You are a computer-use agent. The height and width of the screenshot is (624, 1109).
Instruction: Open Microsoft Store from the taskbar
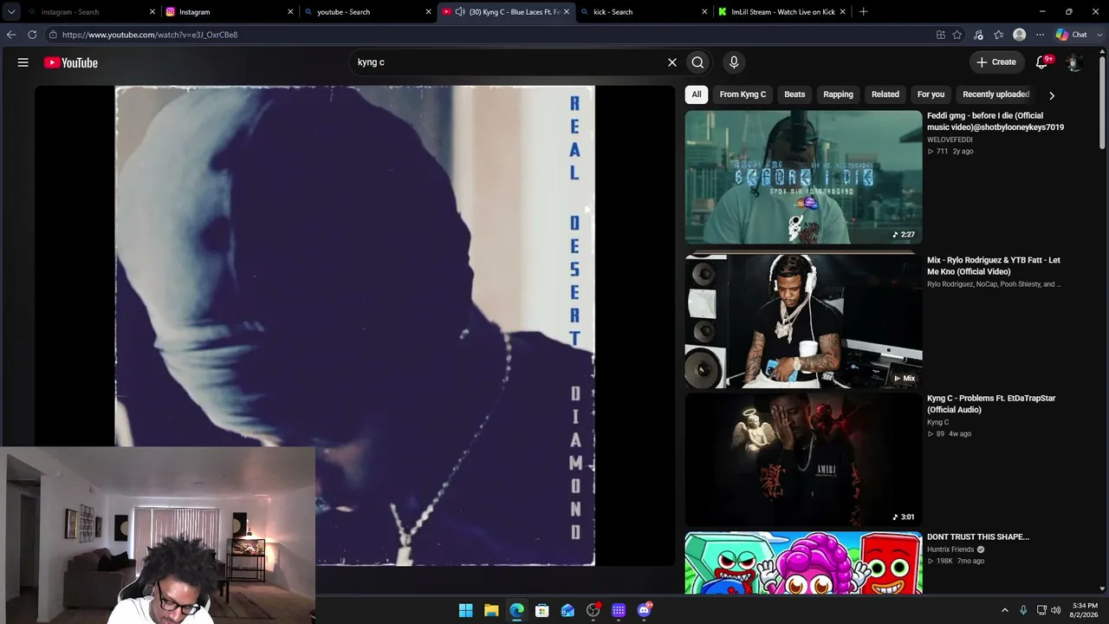click(542, 610)
